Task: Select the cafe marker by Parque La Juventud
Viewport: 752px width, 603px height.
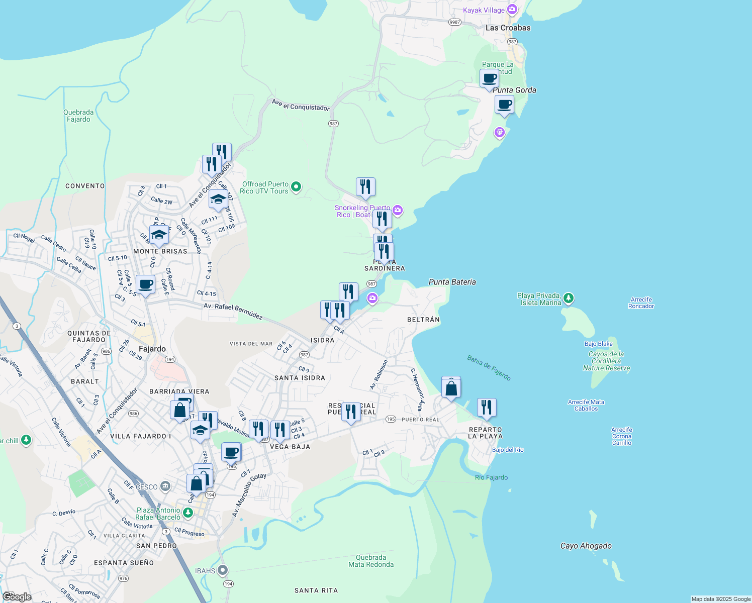Action: pos(489,79)
